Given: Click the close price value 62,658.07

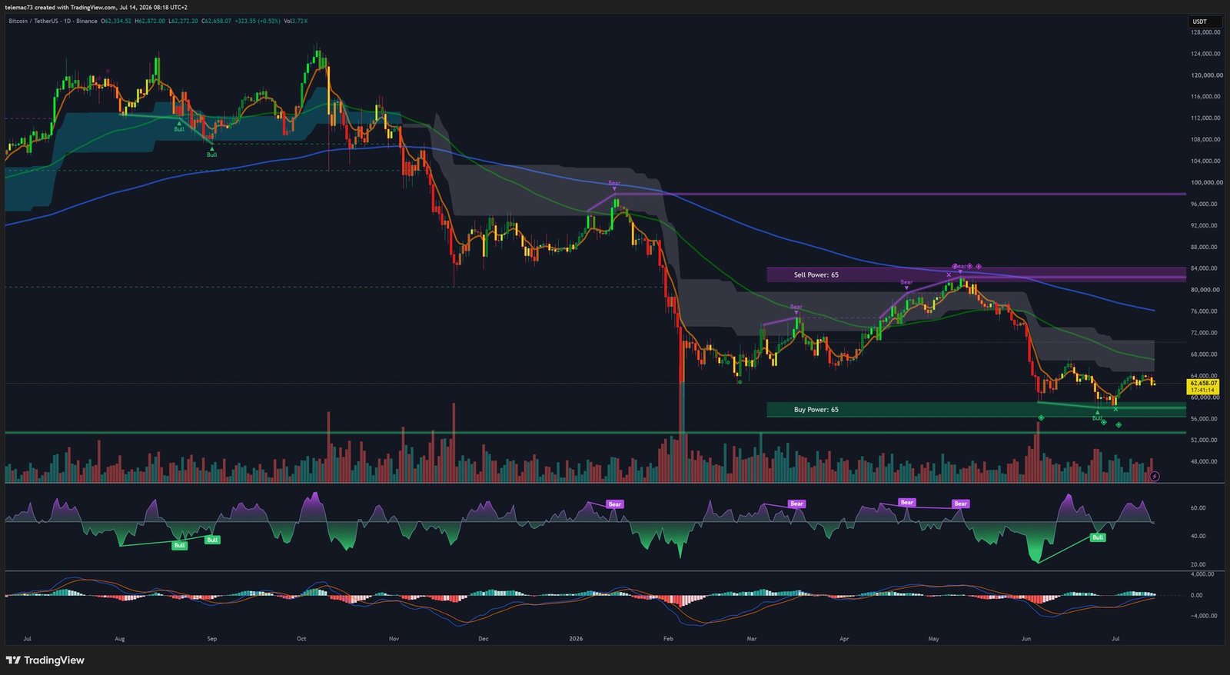Looking at the screenshot, I should pyautogui.click(x=218, y=21).
